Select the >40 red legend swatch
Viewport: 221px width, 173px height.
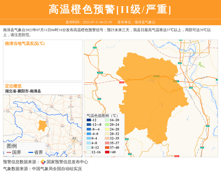coord(107,152)
